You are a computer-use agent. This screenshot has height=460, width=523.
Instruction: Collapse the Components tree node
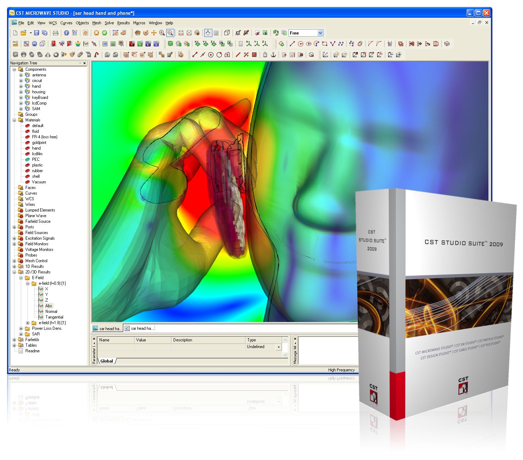click(14, 69)
